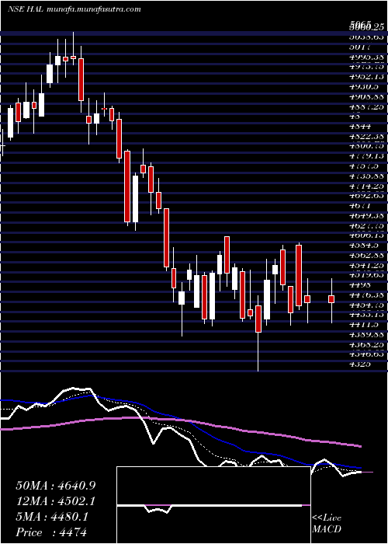Click the NSE HAL chart title
Viewport: 388px width, 544px height.
[26, 9]
